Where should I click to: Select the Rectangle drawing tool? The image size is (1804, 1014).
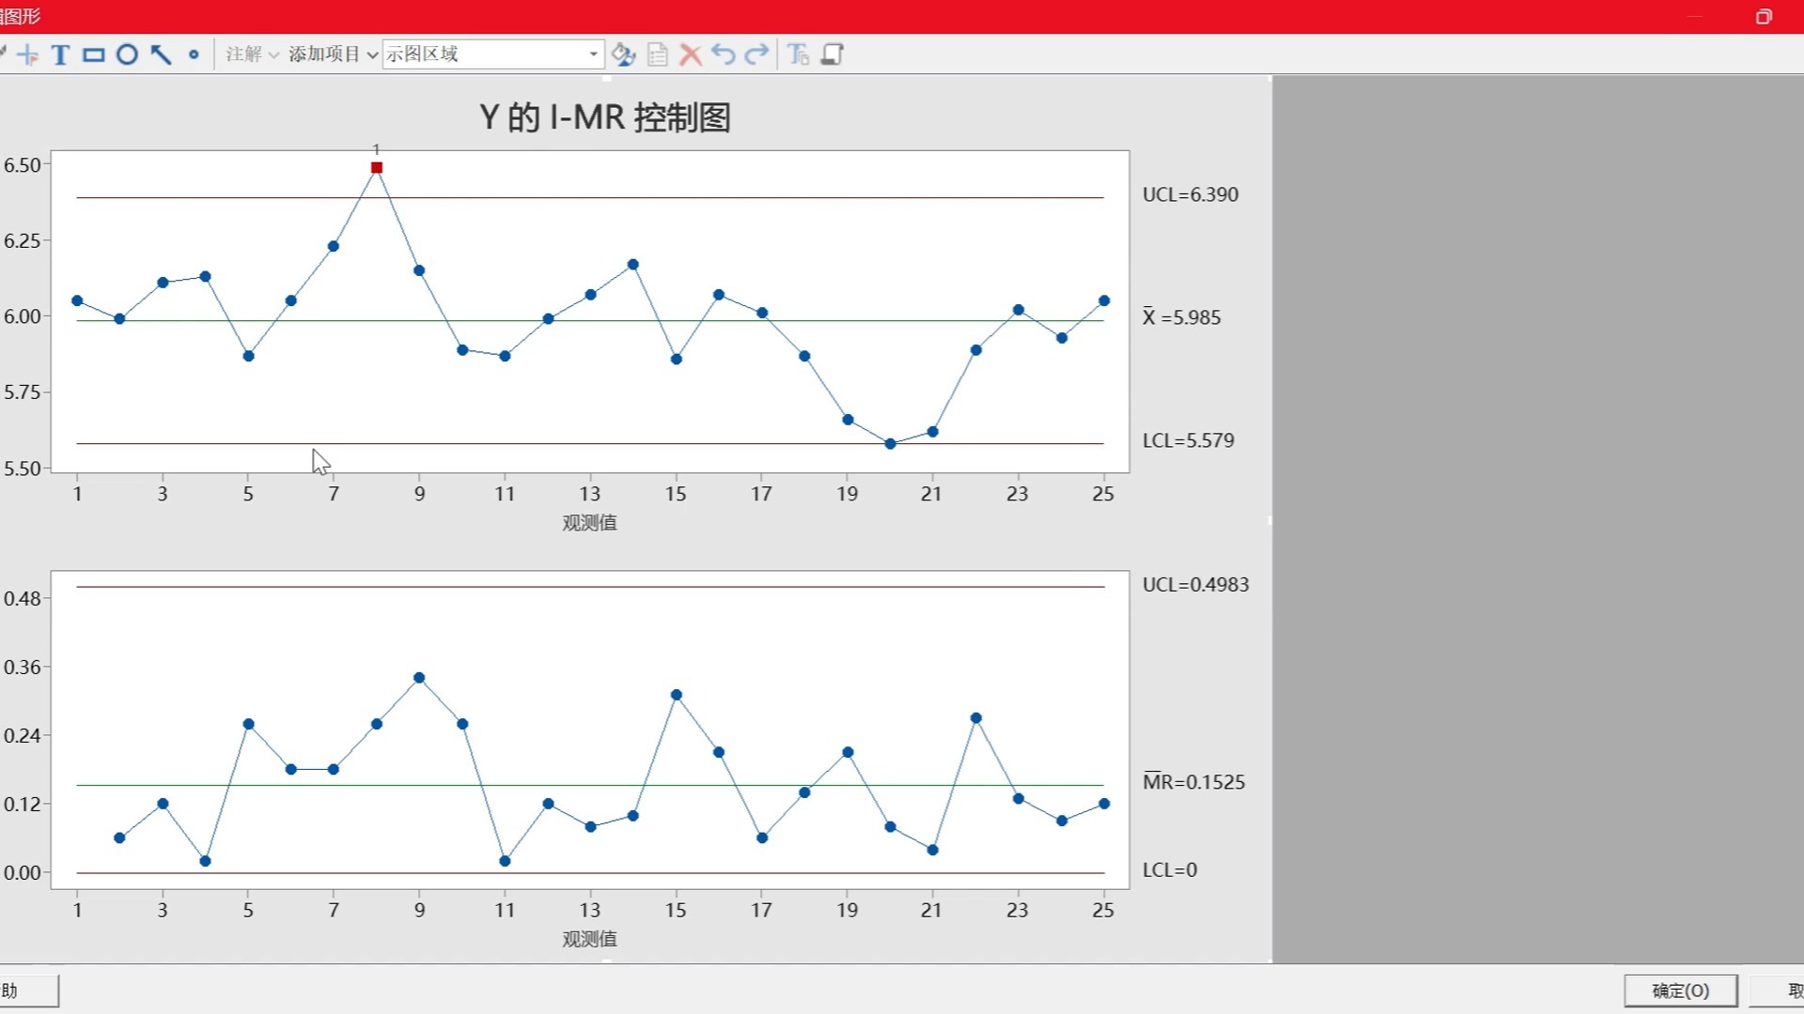[92, 54]
